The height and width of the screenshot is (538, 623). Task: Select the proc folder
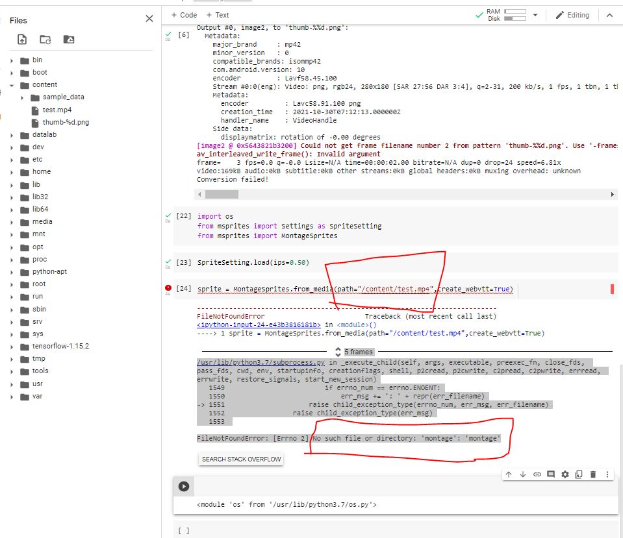pyautogui.click(x=40, y=259)
